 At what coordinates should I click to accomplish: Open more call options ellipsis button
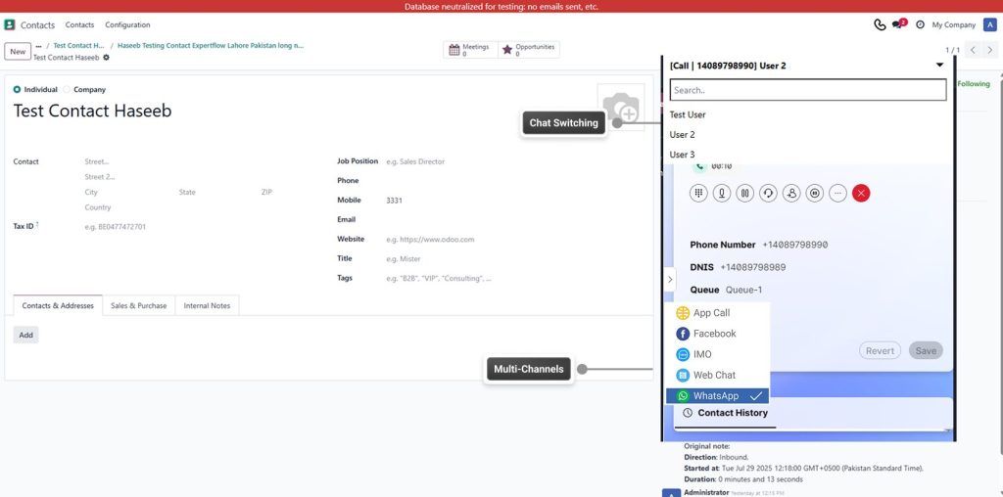pos(837,193)
